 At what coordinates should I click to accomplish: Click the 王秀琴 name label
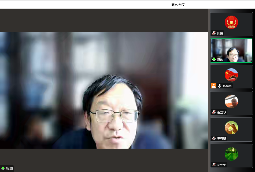coord(222,139)
